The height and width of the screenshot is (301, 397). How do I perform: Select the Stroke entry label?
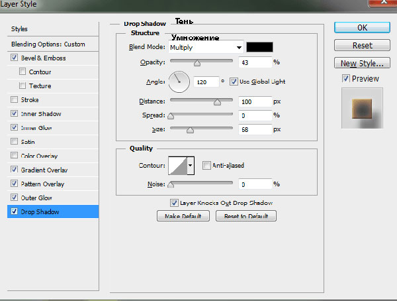click(30, 99)
